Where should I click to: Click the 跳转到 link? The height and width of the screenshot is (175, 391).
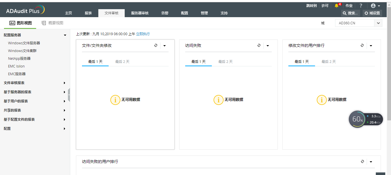[x=312, y=6]
